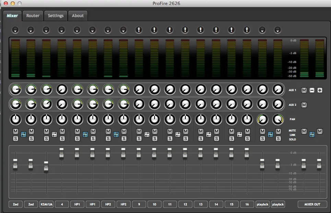Click the KSM/UA channel fader
This screenshot has width=331, height=213.
[x=46, y=167]
